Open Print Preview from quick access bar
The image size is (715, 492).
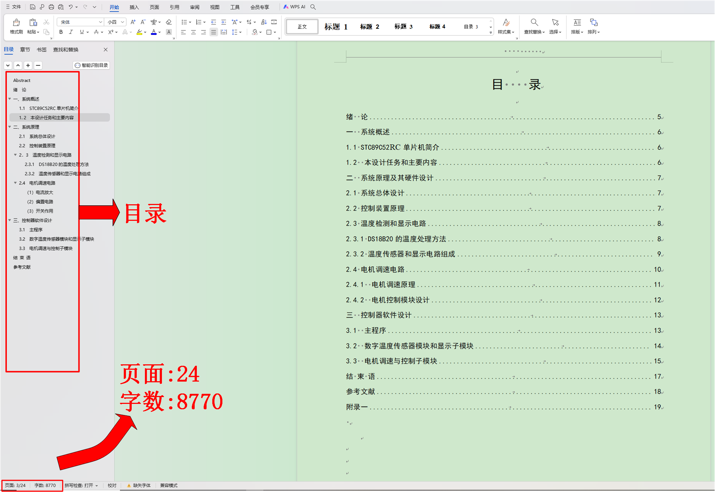(x=61, y=7)
